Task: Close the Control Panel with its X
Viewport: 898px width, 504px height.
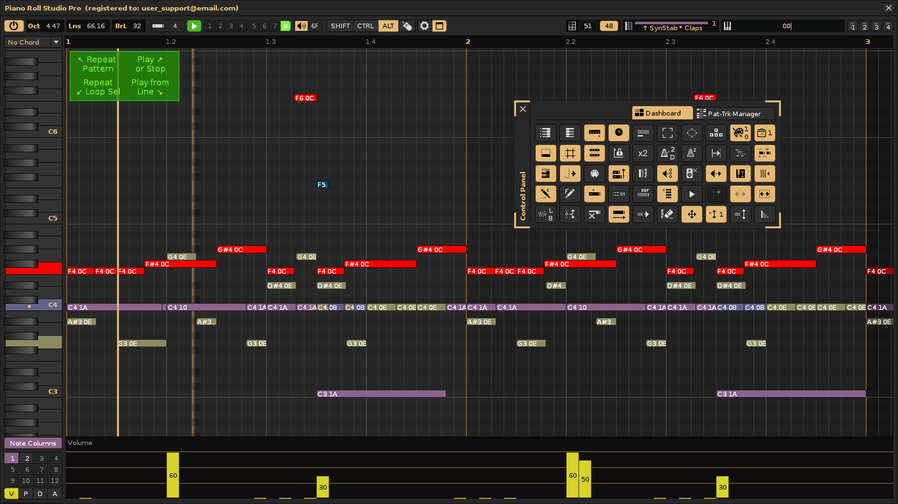Action: click(x=523, y=109)
